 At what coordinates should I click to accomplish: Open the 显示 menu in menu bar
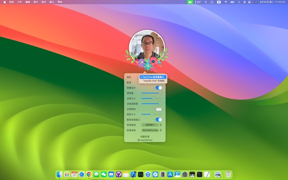point(36,2)
